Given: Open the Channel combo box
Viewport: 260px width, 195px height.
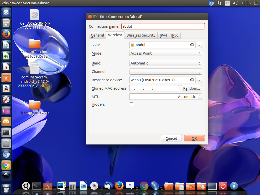Looking at the screenshot, I should click(x=166, y=72).
